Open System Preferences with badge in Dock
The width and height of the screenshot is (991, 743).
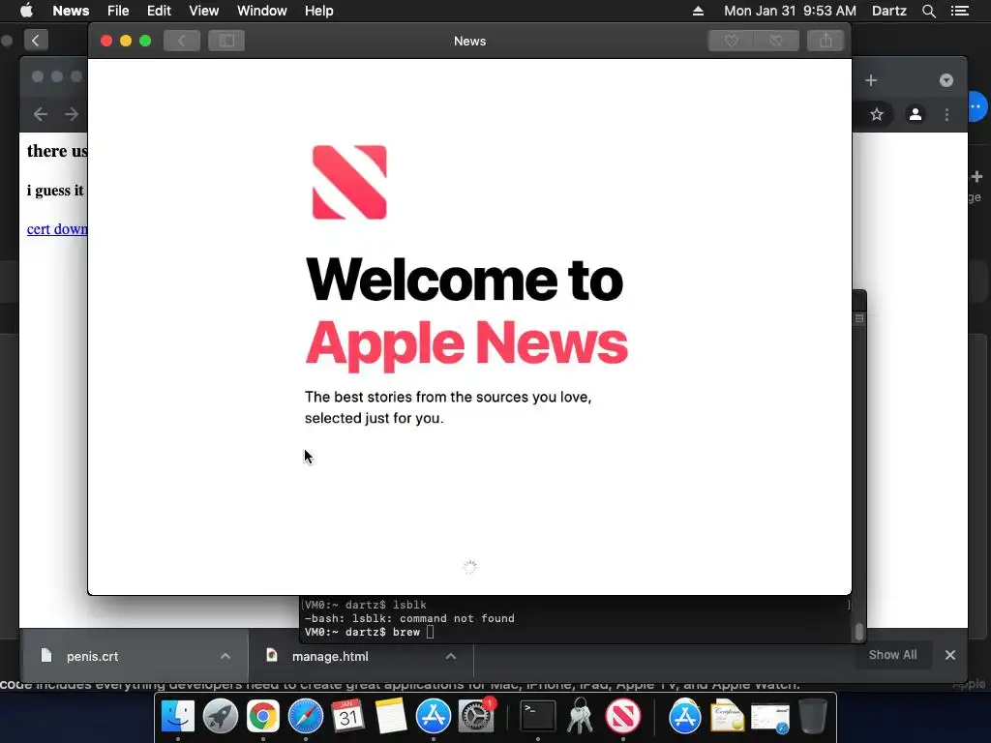[476, 717]
